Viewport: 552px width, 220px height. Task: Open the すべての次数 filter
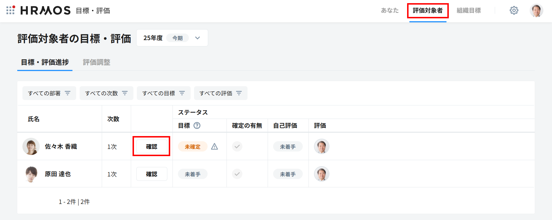coord(106,93)
